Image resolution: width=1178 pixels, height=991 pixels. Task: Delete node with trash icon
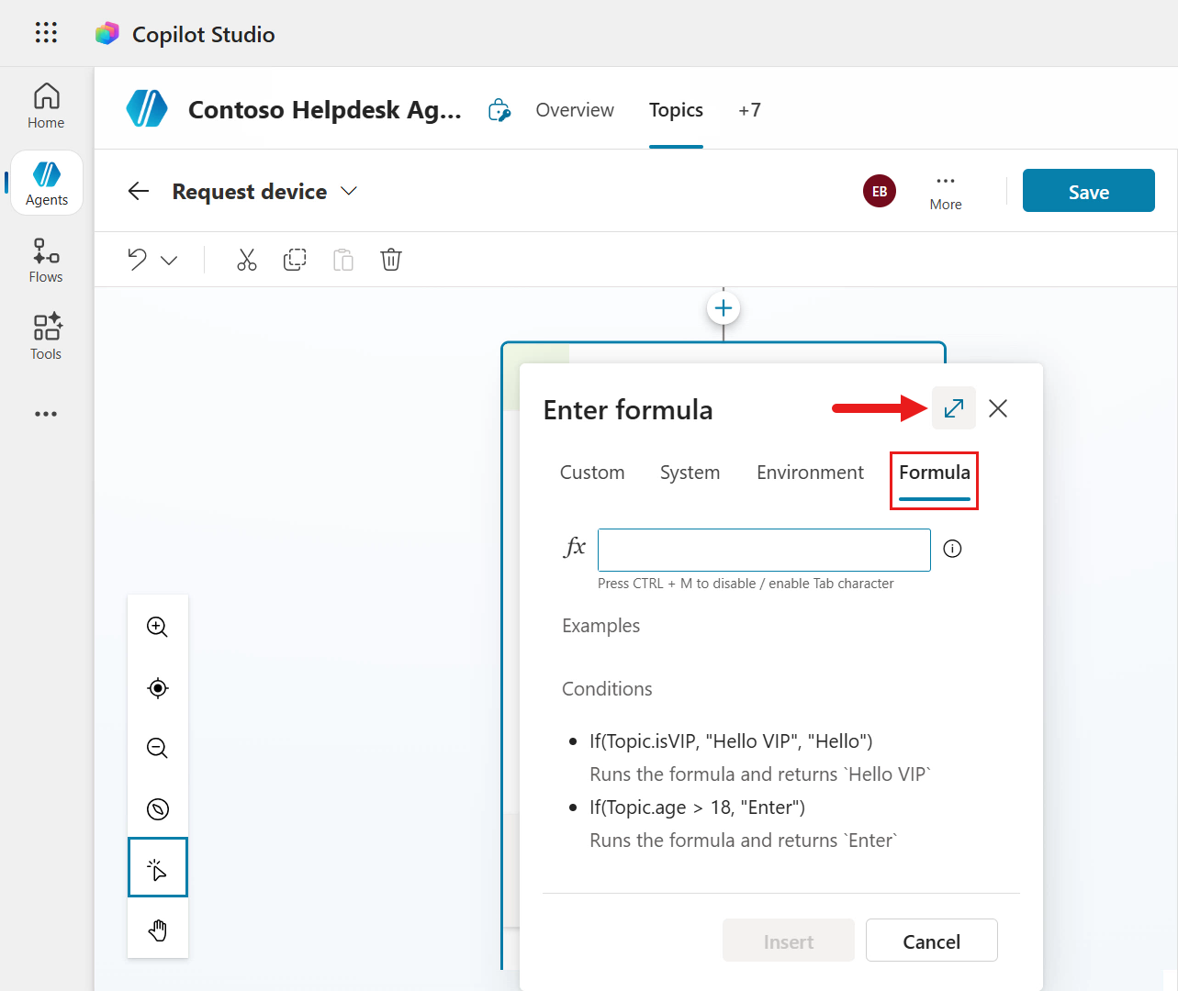(391, 260)
